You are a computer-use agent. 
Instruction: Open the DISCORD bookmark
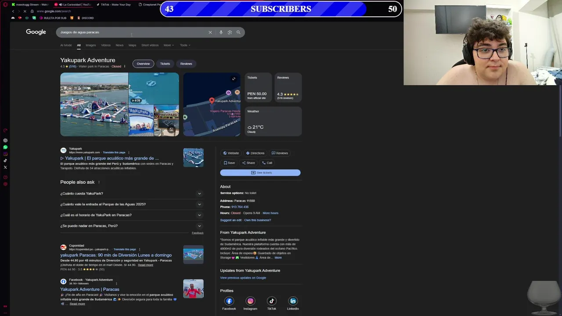[85, 18]
